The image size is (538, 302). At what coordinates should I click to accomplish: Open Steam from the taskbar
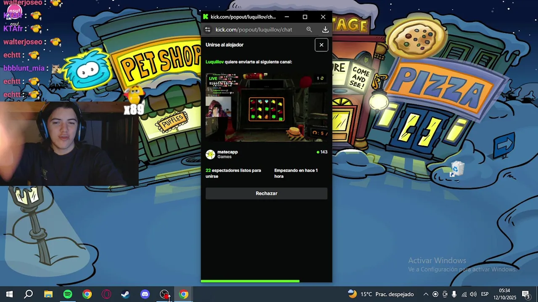tap(126, 294)
